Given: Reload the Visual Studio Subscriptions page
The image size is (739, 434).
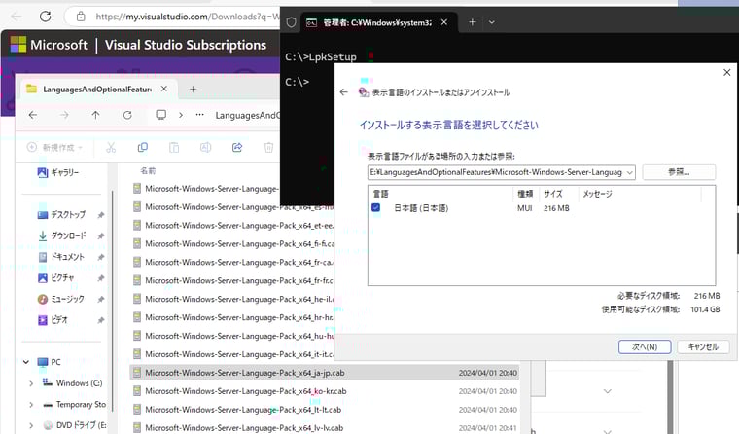Looking at the screenshot, I should coord(46,17).
